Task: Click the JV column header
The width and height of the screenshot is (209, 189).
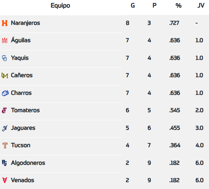Action: 201,6
